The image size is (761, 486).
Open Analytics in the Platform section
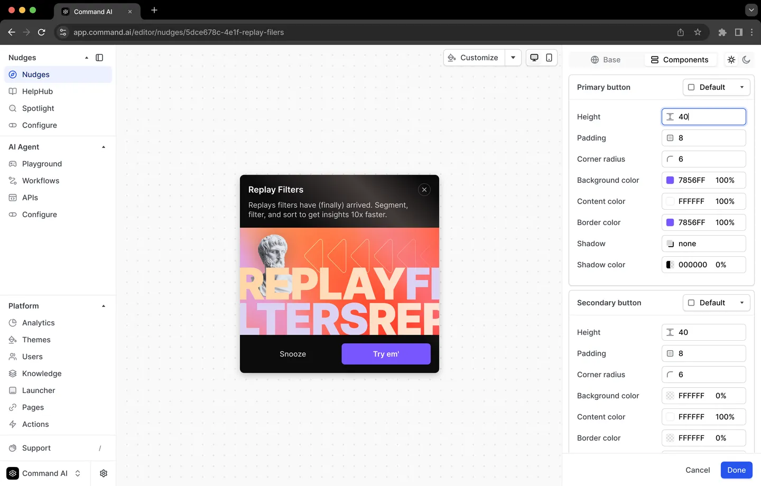[x=58, y=323]
